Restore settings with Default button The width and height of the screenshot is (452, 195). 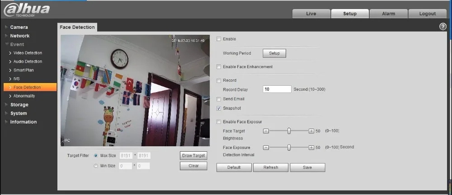click(234, 167)
